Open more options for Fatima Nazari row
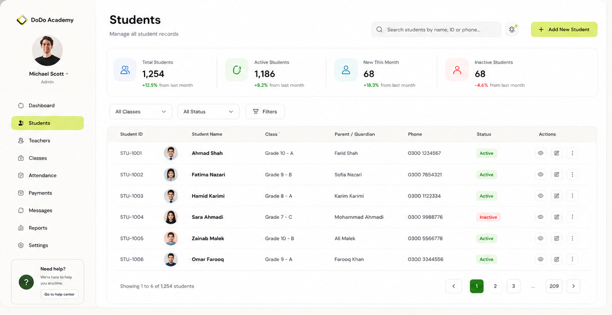Image resolution: width=612 pixels, height=315 pixels. (x=572, y=175)
